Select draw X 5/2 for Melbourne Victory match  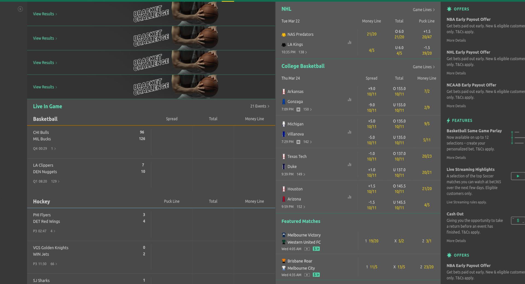pyautogui.click(x=399, y=241)
